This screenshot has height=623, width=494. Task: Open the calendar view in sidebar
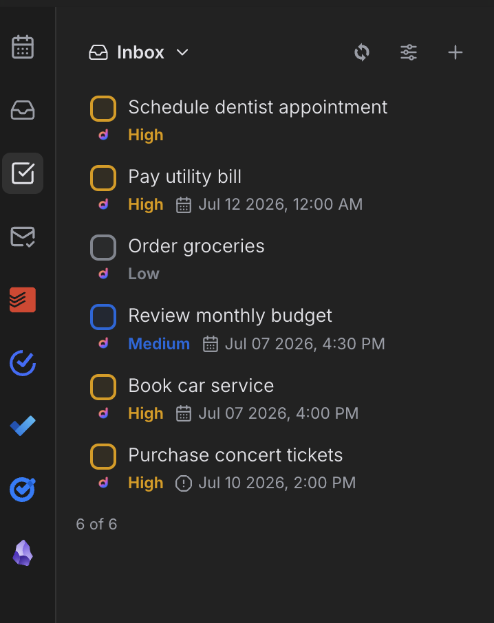(x=23, y=47)
